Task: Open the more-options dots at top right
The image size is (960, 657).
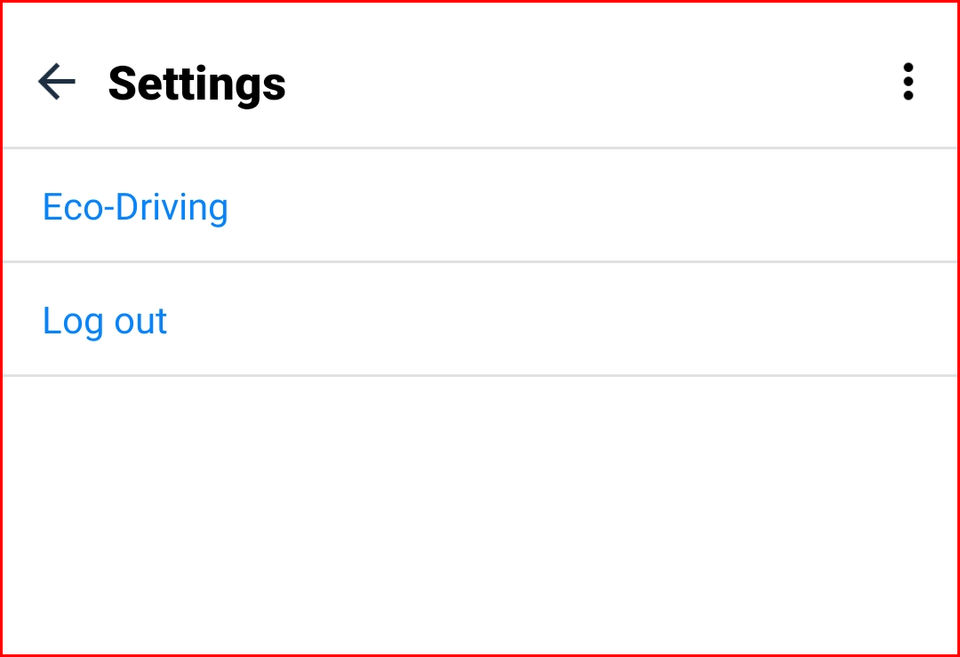Action: (908, 82)
